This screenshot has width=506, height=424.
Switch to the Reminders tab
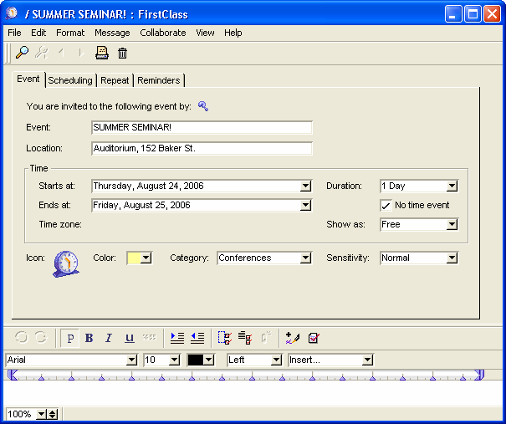[x=159, y=80]
